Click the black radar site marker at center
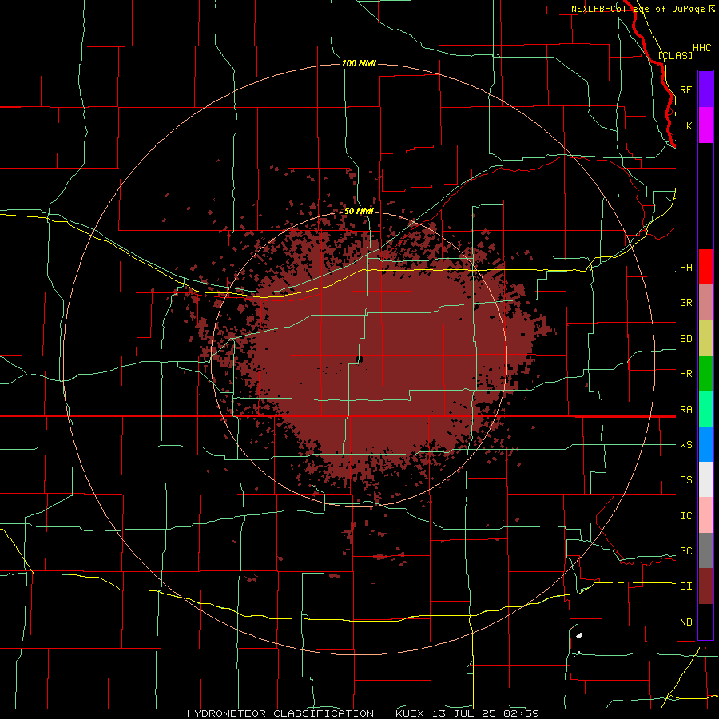 [x=359, y=359]
